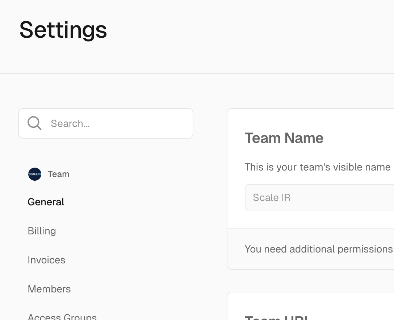Click the Scale IR team name field
The height and width of the screenshot is (320, 394).
click(319, 197)
